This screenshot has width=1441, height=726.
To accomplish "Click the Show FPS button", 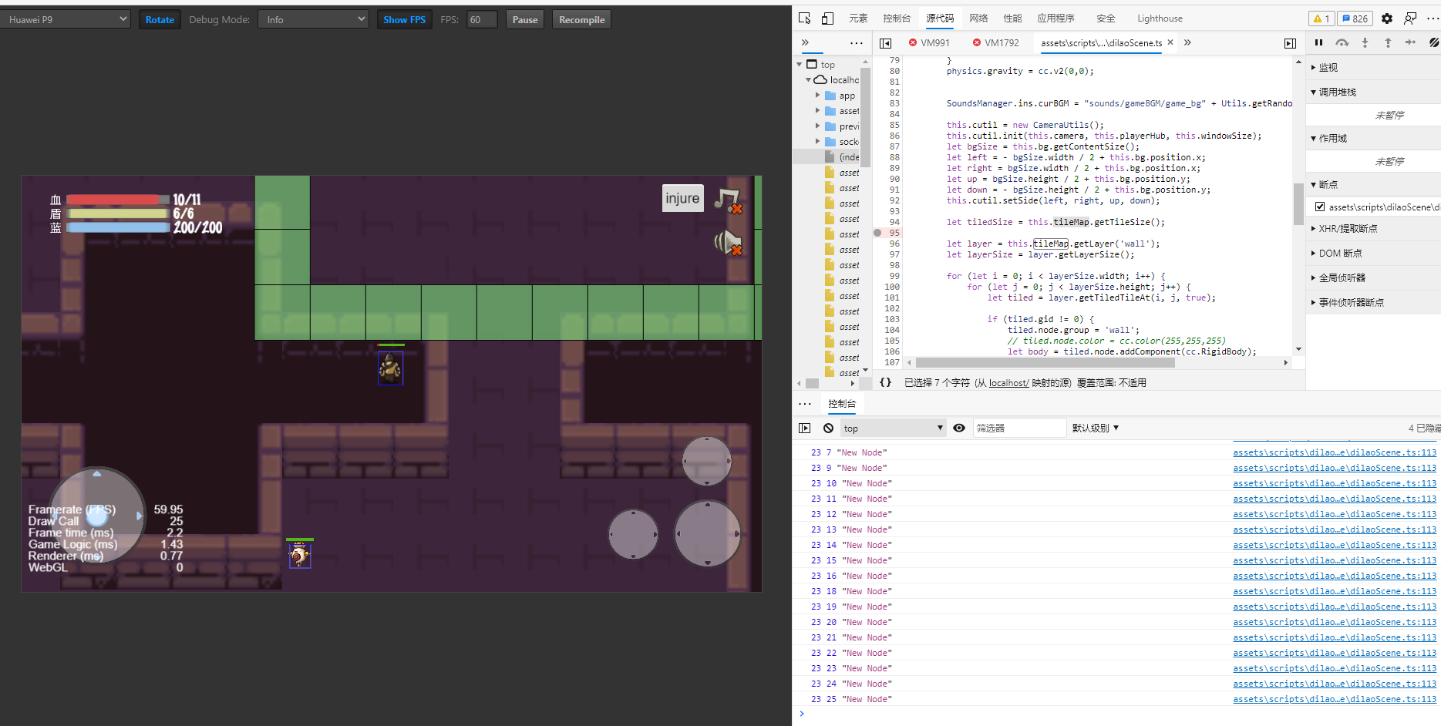I will (x=404, y=19).
